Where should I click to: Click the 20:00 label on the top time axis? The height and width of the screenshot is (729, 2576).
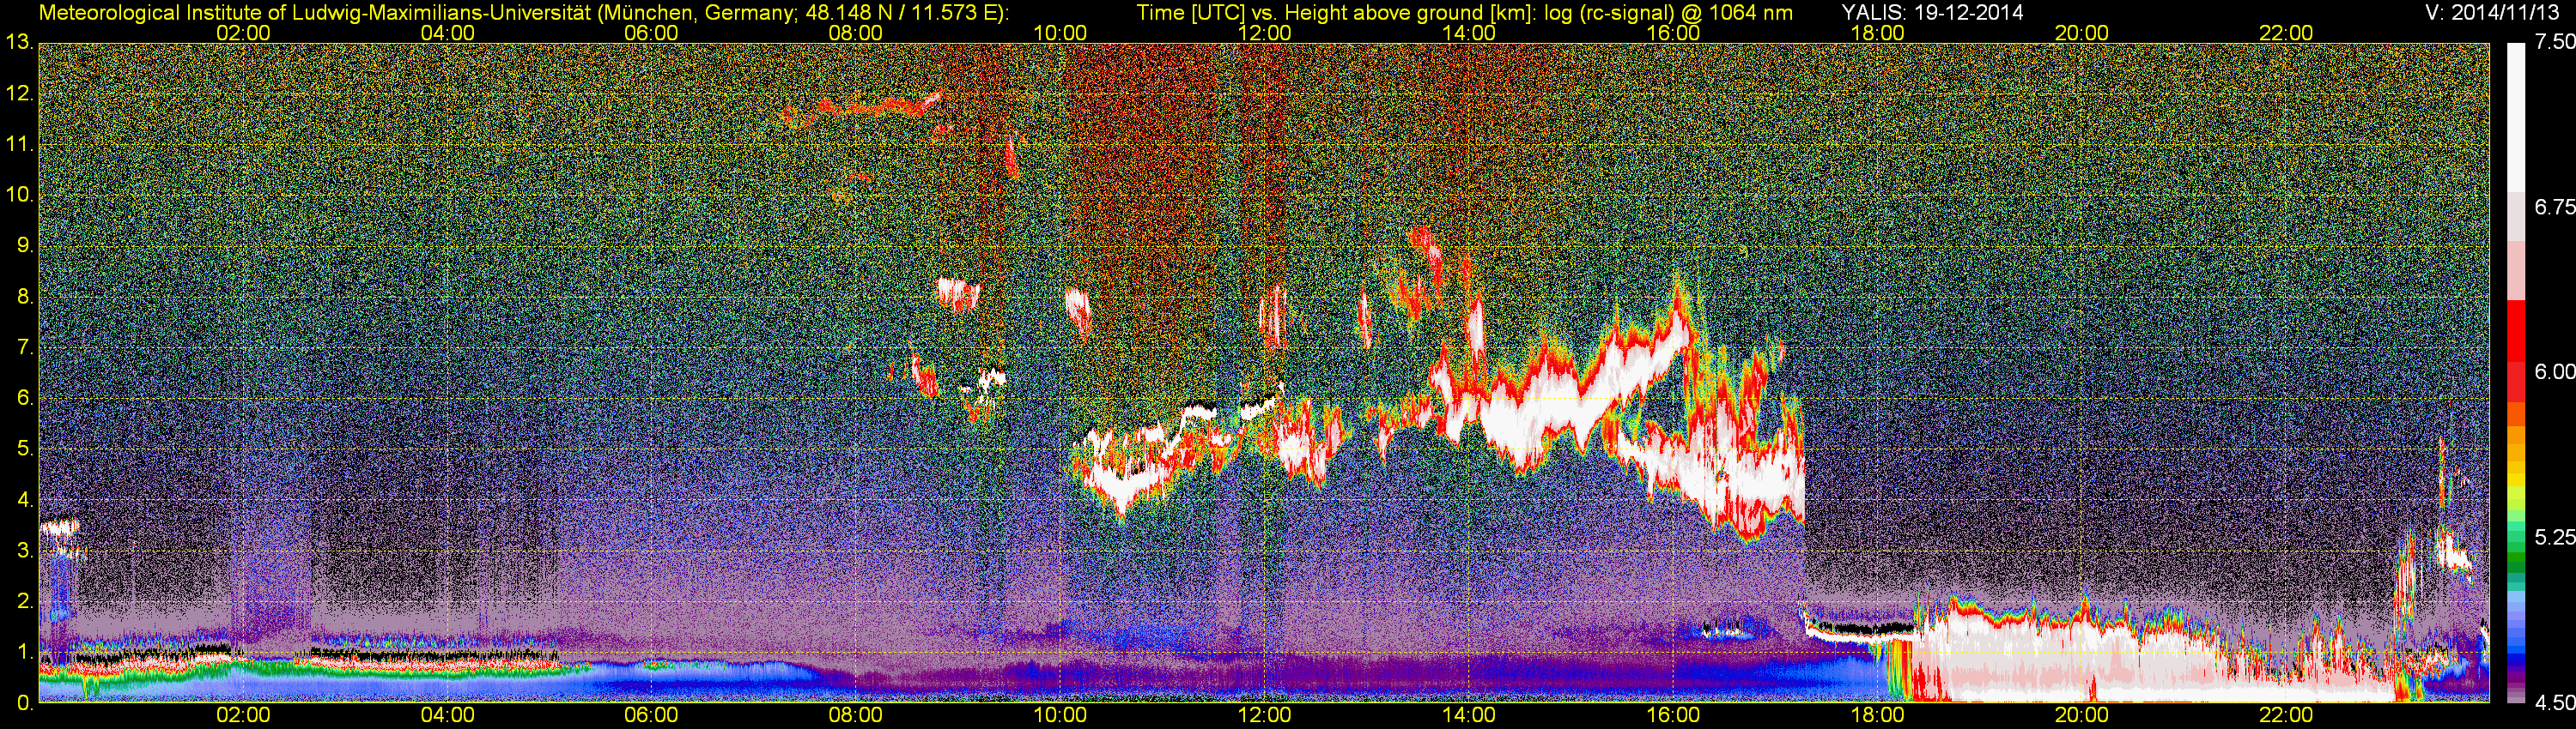coord(2081,33)
